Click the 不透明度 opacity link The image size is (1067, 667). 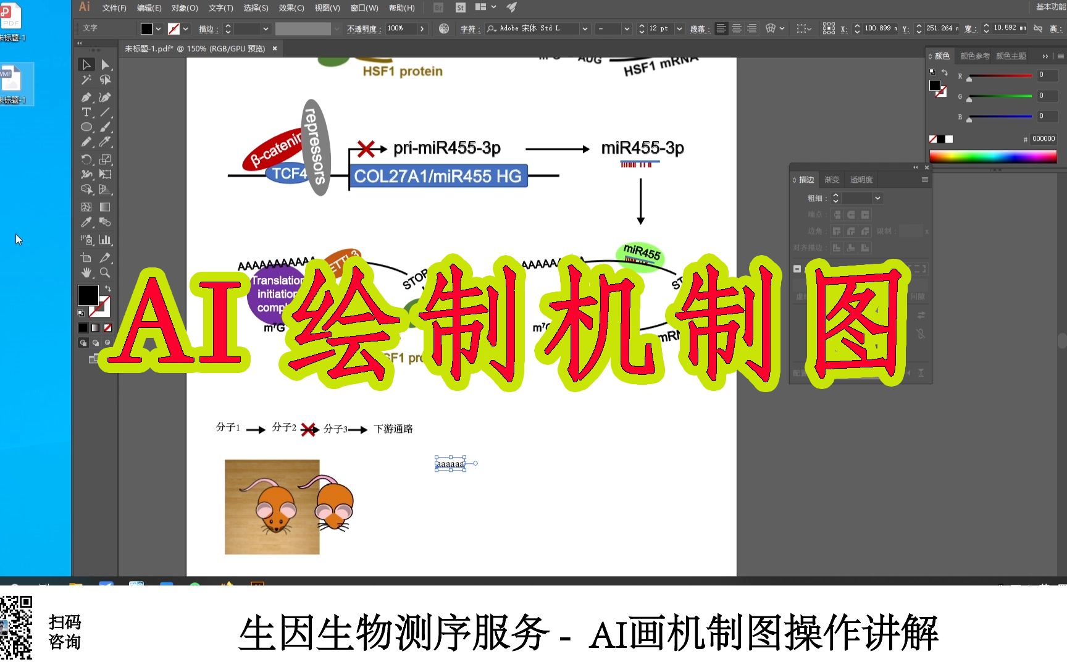(x=364, y=29)
